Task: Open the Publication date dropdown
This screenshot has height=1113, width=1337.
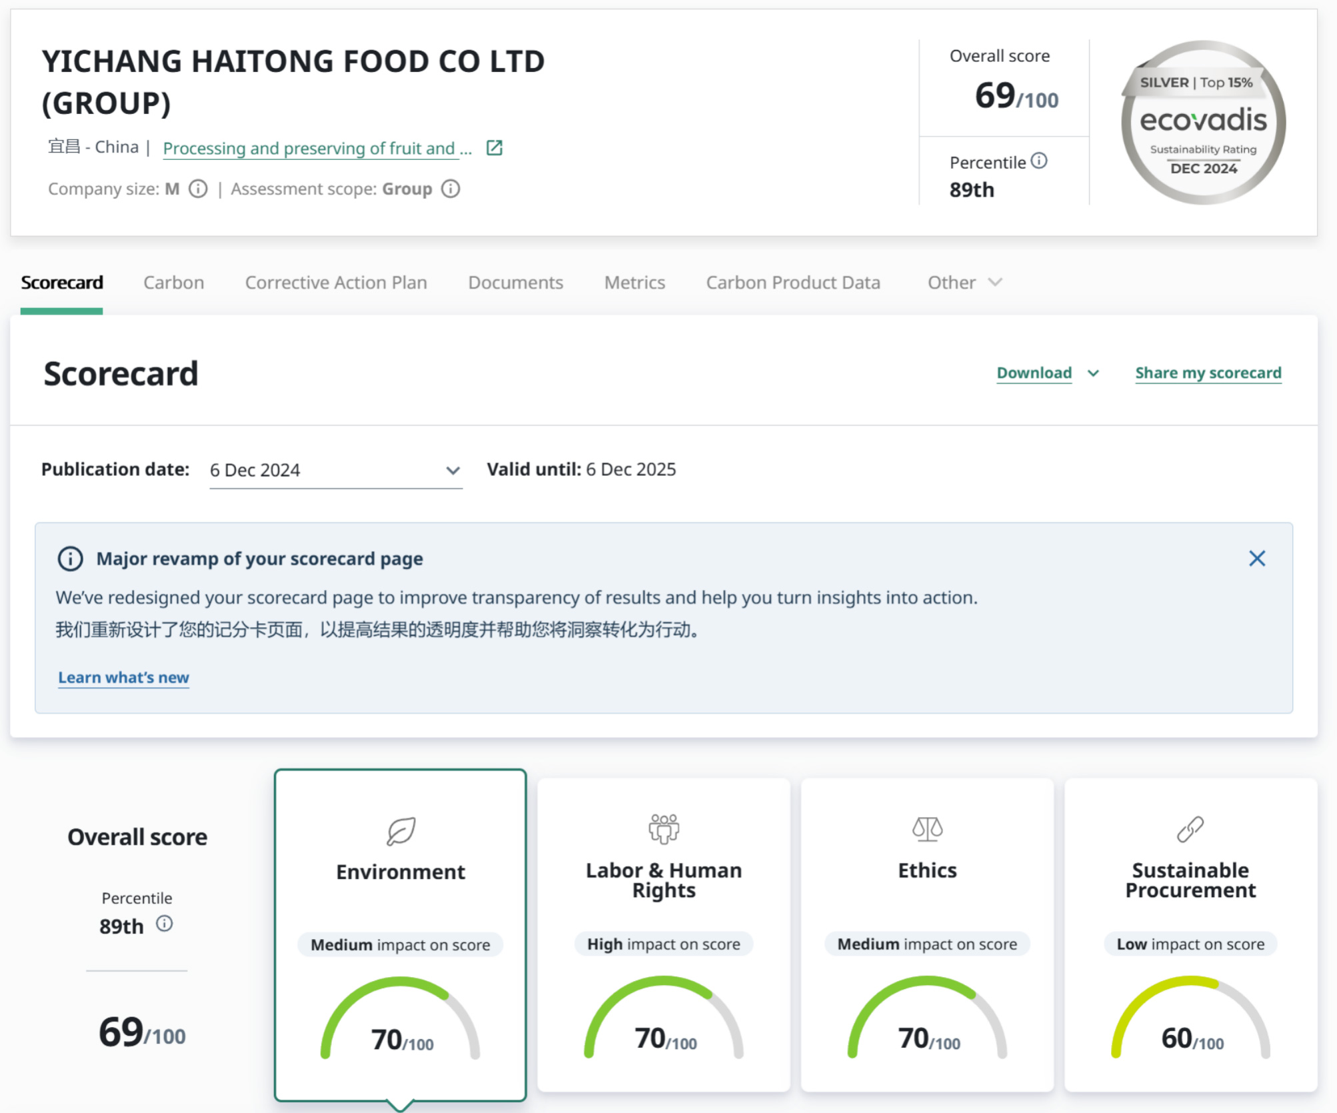Action: coord(336,470)
